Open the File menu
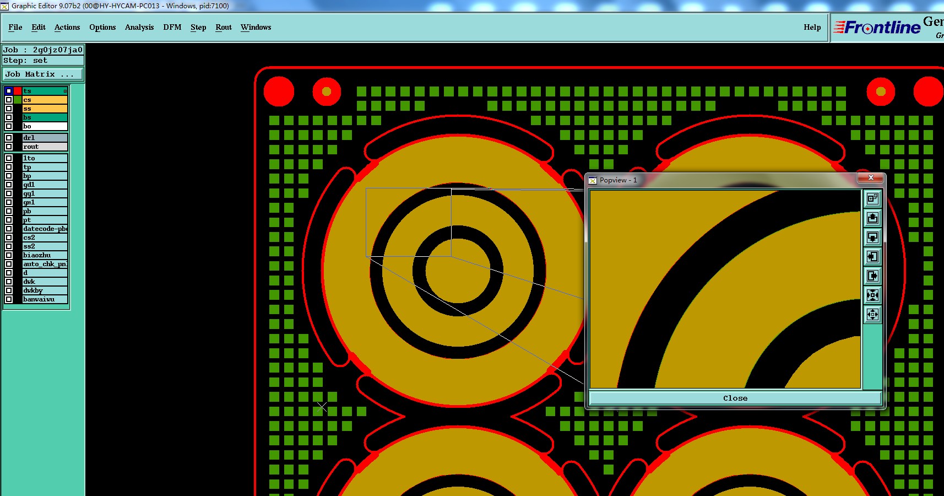 (15, 27)
